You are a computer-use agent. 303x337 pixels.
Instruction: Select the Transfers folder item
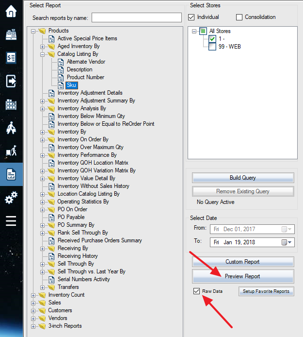68,287
